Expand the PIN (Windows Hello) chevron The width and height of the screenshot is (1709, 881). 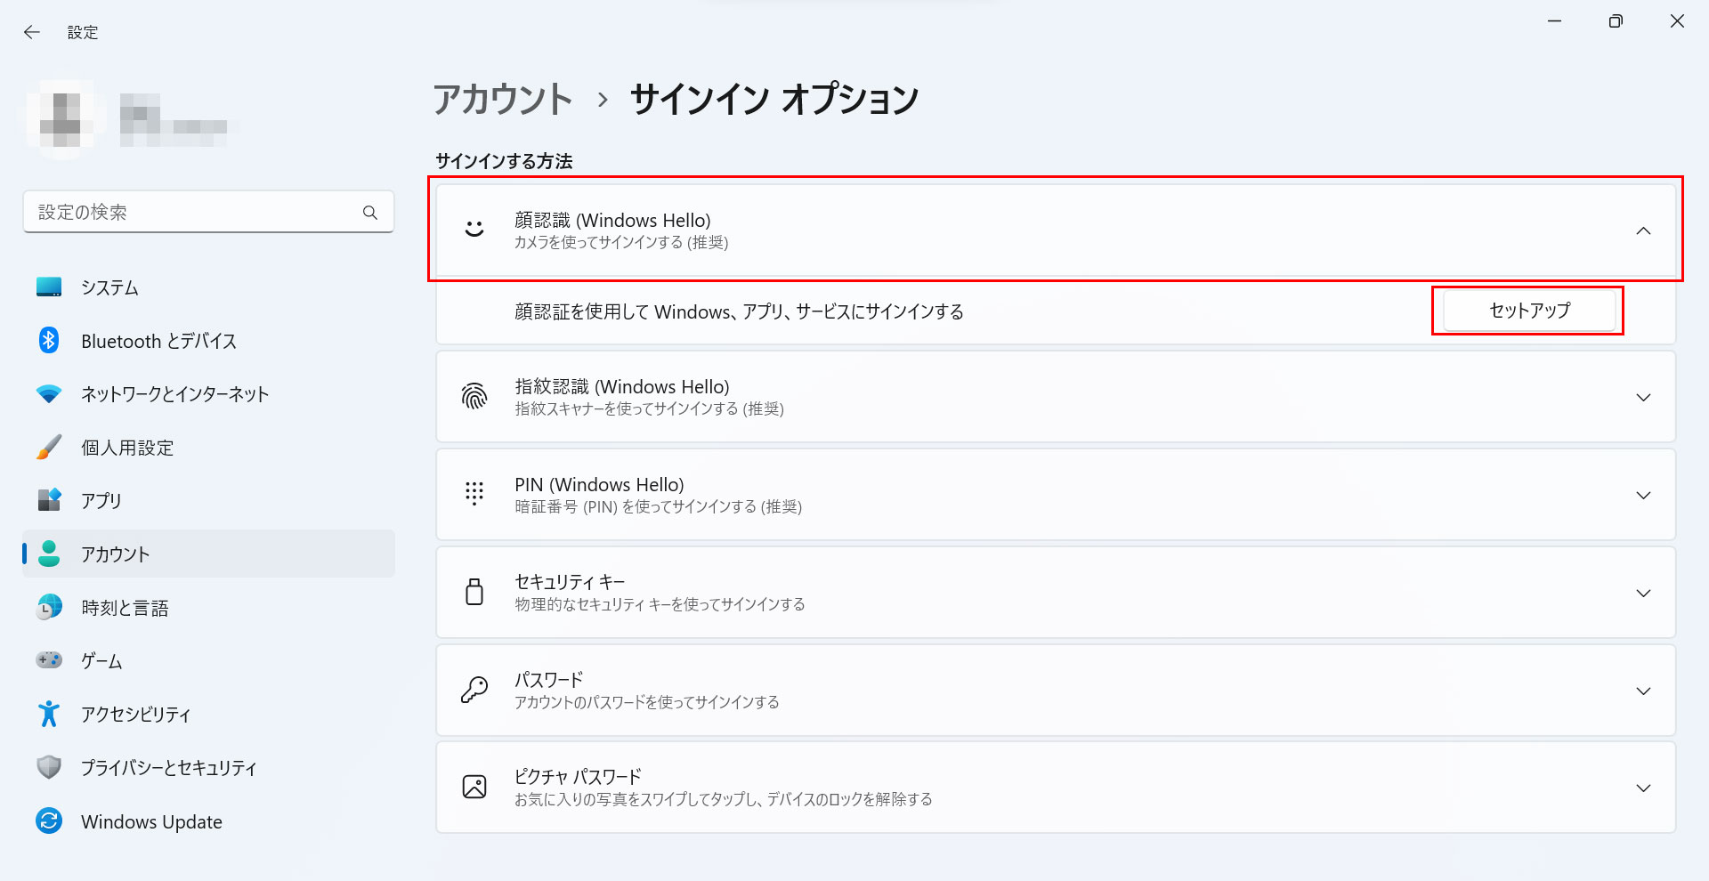(1643, 495)
